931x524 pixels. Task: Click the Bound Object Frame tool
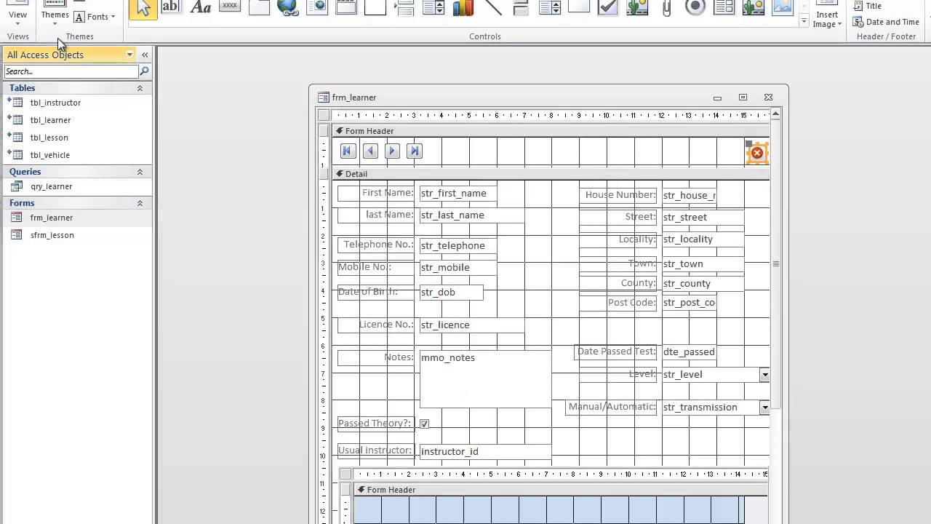pyautogui.click(x=754, y=7)
